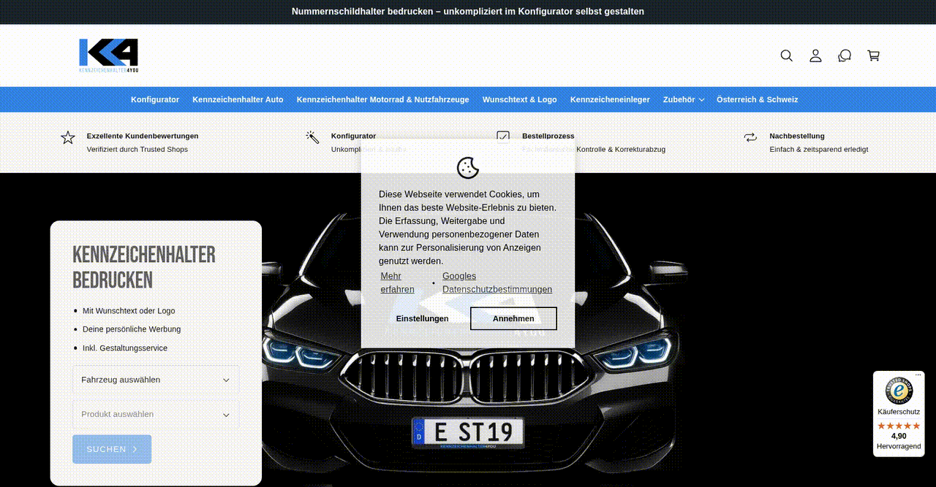Screen dimensions: 936x487
Task: Open Kennzeicheneinleger menu item
Action: click(x=610, y=99)
